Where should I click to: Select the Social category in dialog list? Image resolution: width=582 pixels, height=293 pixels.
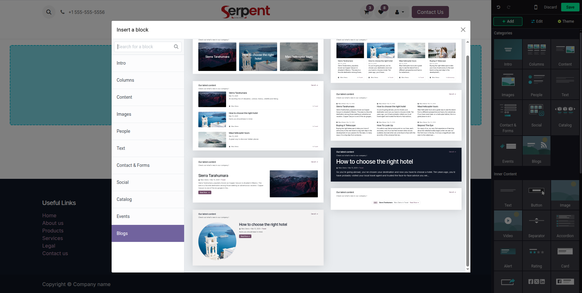coord(148,182)
